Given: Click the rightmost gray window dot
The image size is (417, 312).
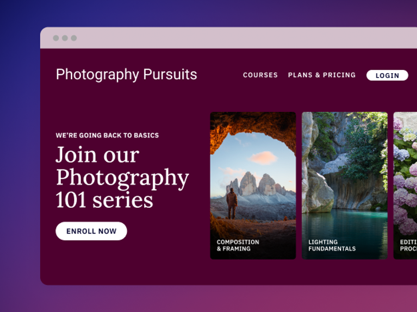Looking at the screenshot, I should 74,38.
